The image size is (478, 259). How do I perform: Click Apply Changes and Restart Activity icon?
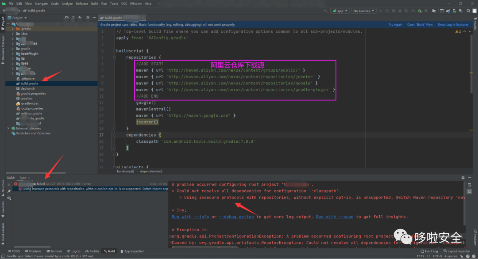[x=387, y=11]
